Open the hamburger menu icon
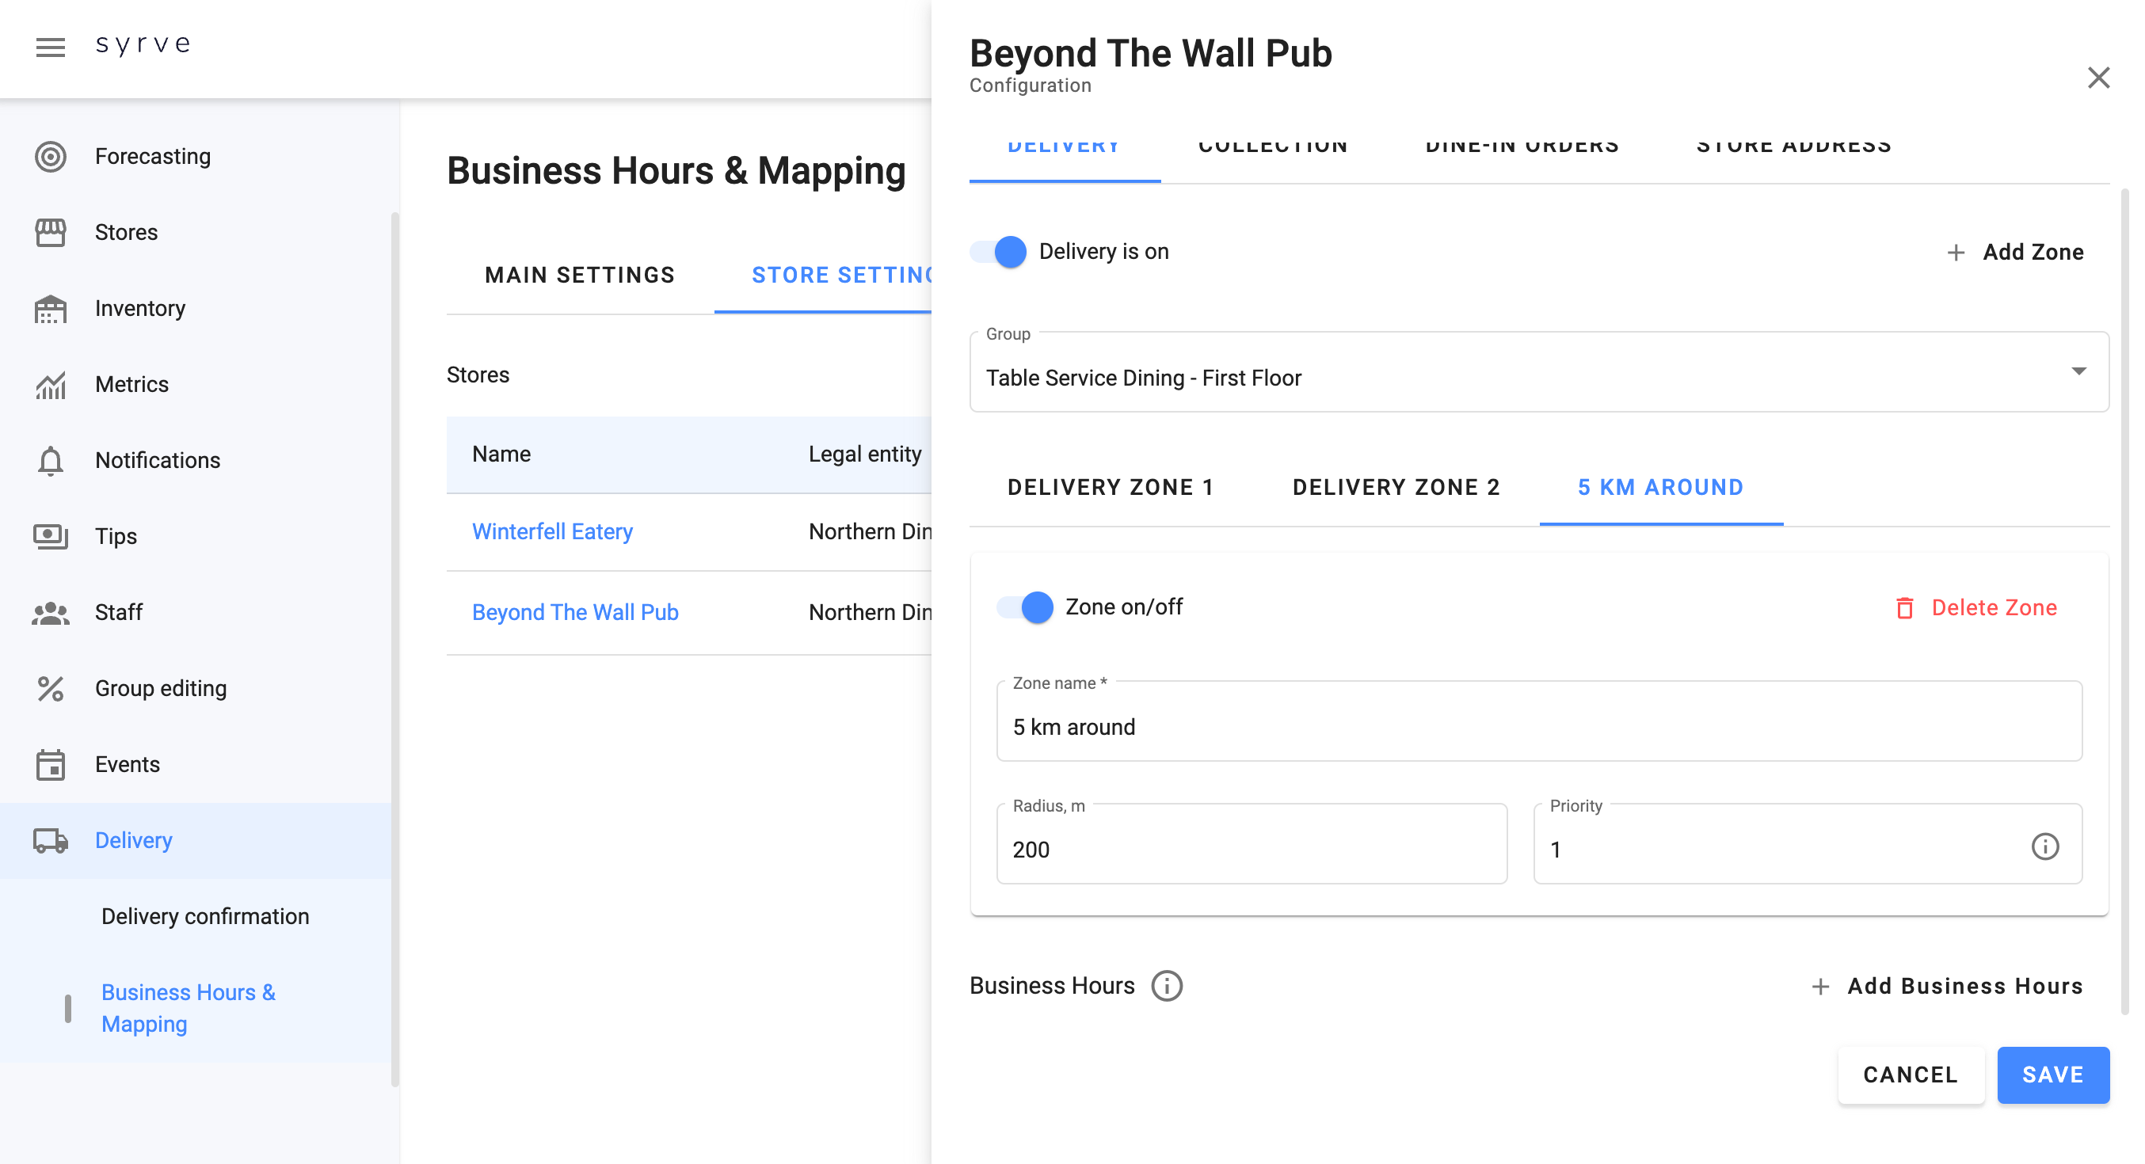The height and width of the screenshot is (1164, 2145). click(50, 47)
